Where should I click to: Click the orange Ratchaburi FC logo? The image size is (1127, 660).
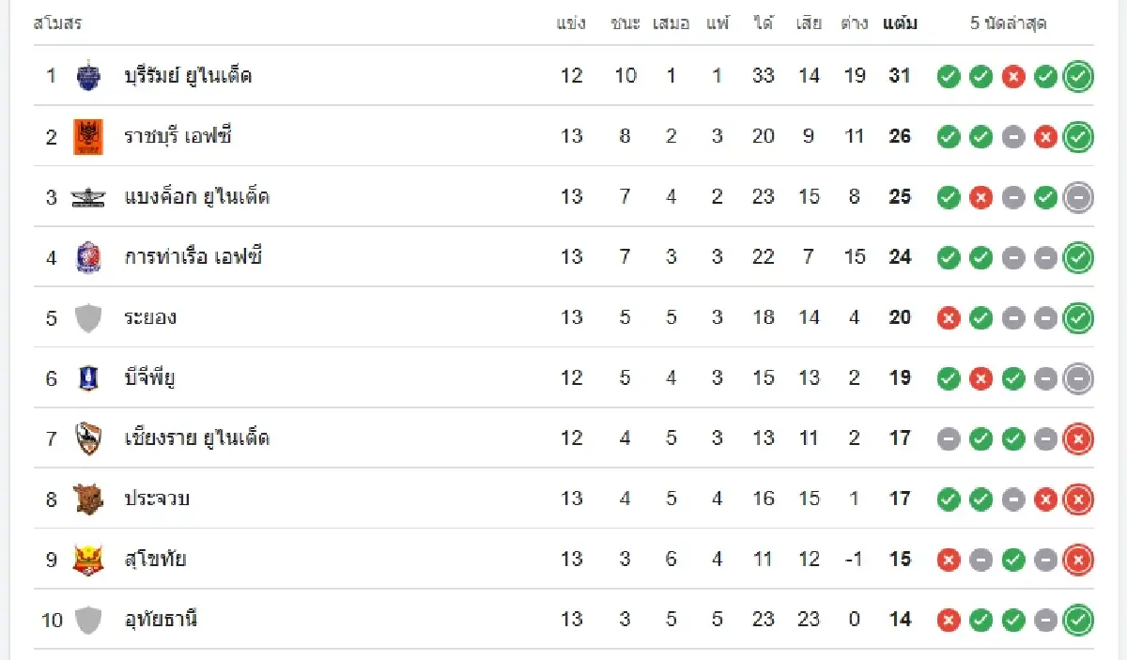(87, 136)
